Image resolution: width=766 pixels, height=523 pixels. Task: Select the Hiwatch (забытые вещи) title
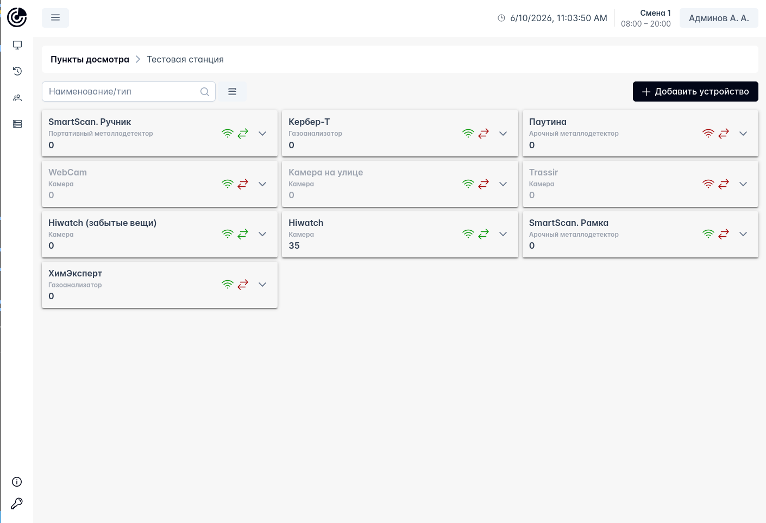coord(102,223)
